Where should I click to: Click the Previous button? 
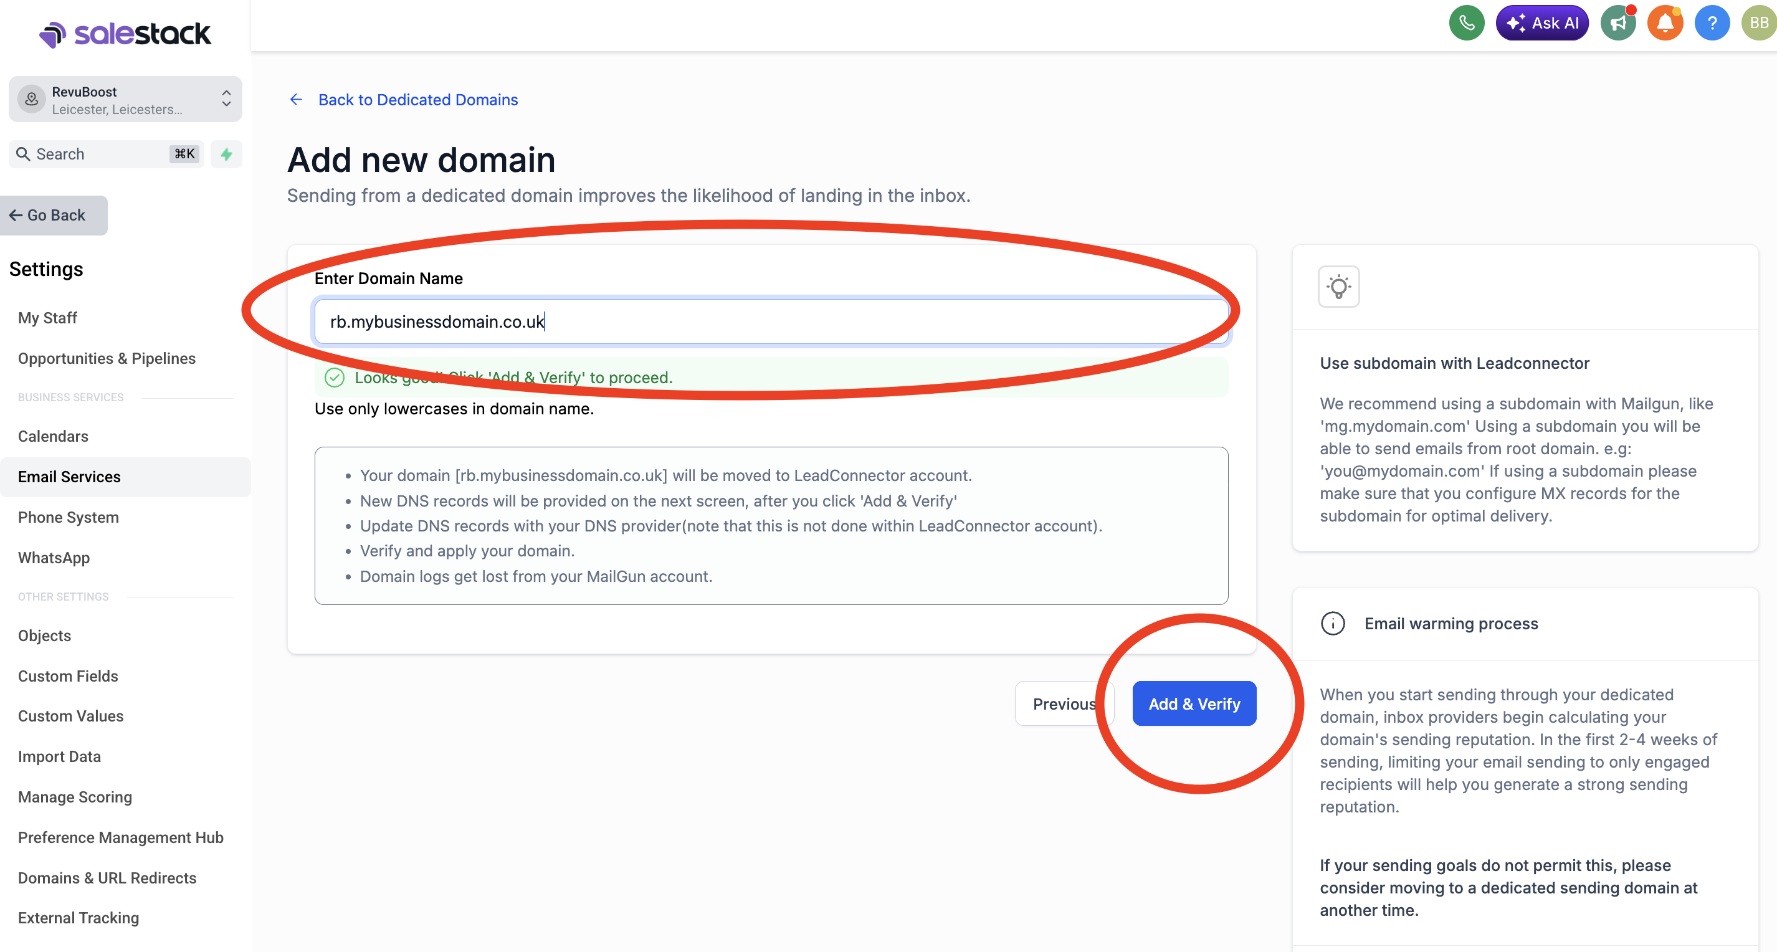[1064, 703]
